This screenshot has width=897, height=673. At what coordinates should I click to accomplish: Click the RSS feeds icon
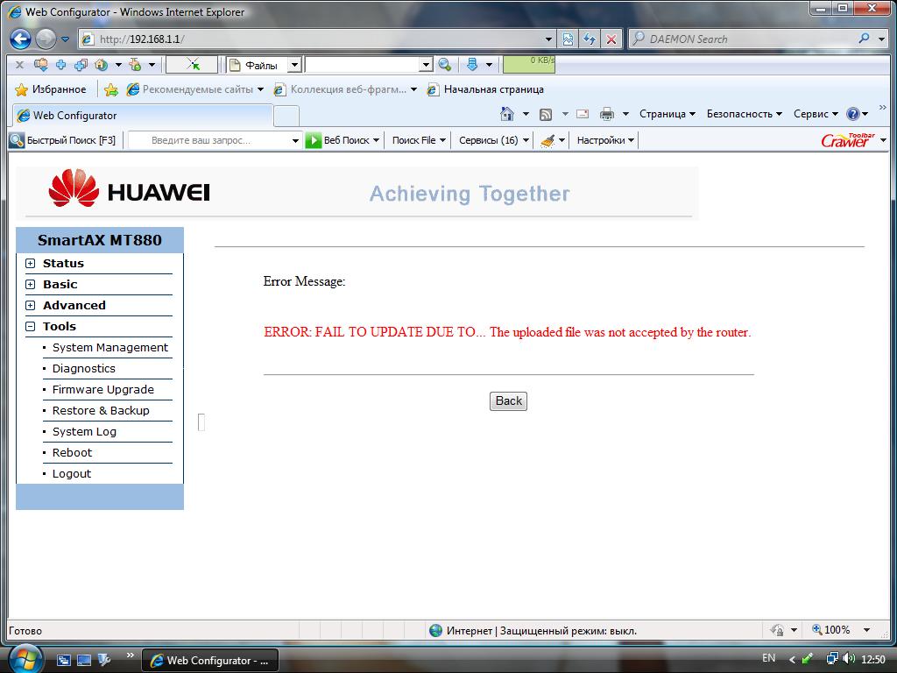[x=546, y=114]
